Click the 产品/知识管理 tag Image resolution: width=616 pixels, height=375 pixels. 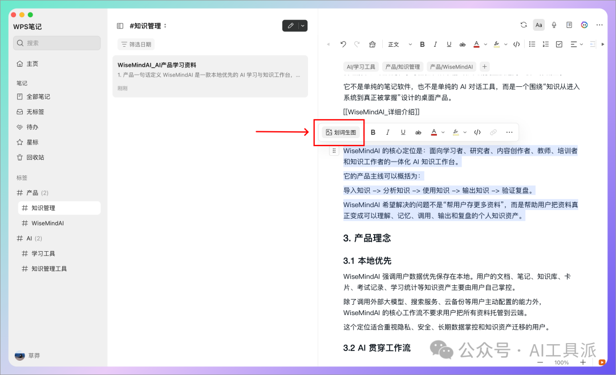(403, 67)
